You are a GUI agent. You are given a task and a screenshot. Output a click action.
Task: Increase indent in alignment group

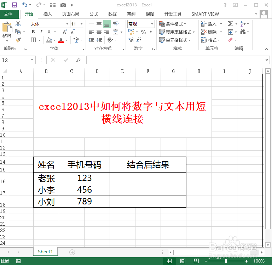[x=99, y=40]
